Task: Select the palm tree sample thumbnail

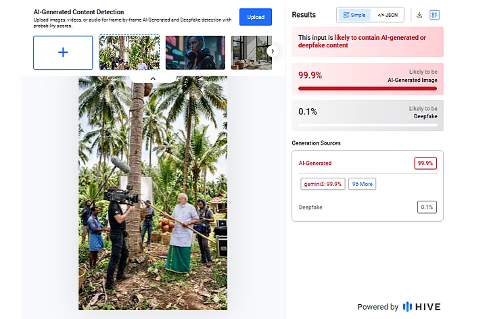Action: click(x=129, y=53)
